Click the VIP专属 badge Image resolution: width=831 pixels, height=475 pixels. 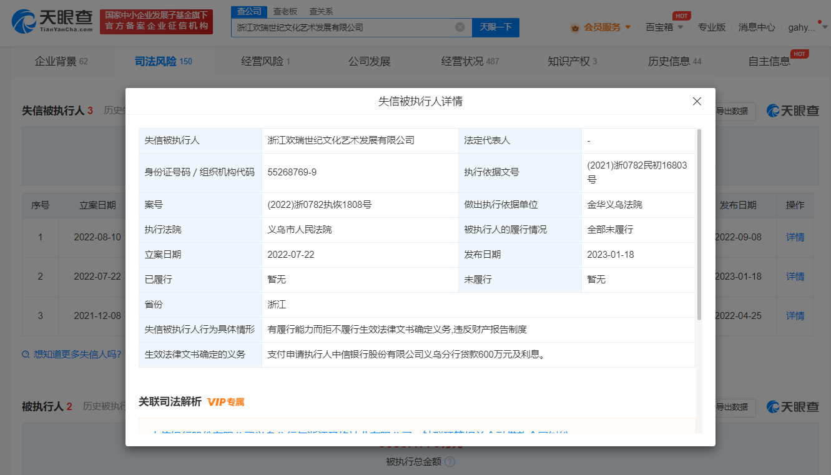point(225,402)
